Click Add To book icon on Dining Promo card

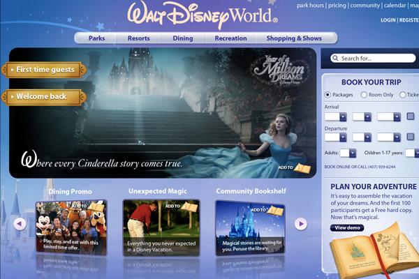(x=96, y=206)
